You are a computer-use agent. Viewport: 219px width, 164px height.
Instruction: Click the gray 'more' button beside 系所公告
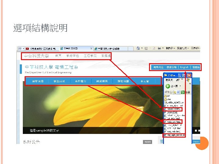point(148,142)
